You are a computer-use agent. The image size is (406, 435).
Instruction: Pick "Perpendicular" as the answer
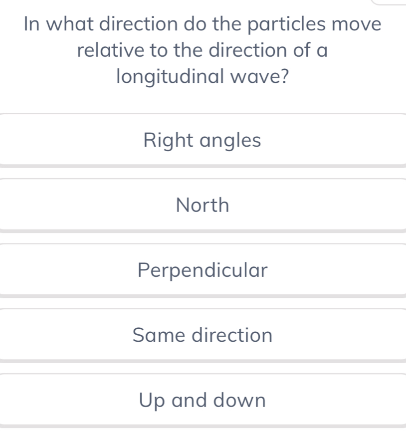[202, 270]
